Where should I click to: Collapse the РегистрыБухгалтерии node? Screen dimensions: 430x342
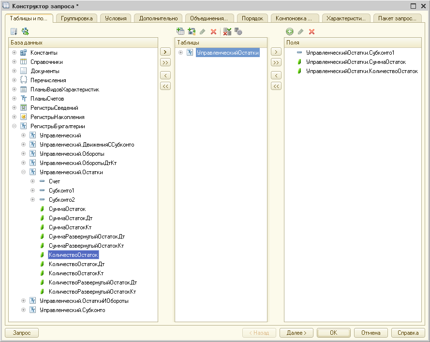click(15, 126)
